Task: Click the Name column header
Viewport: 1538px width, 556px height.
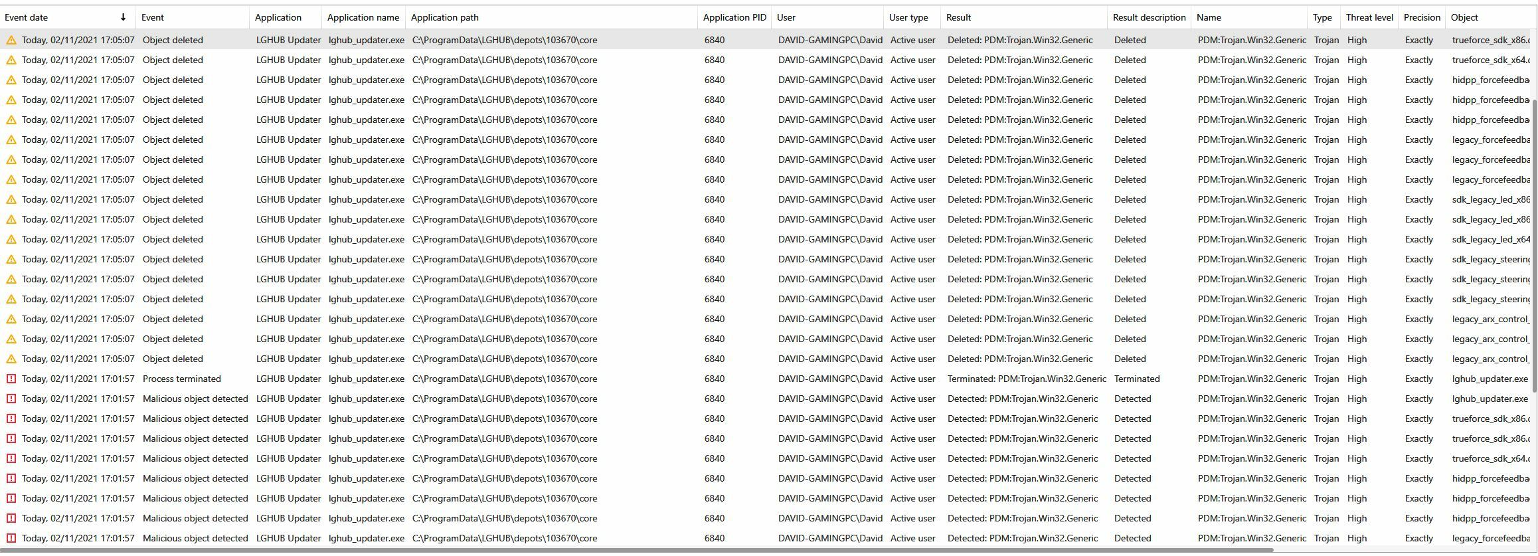Action: 1249,17
